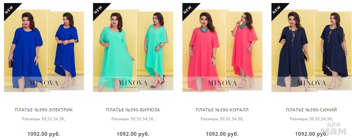Click MINOVA logo on turquoise dress photo
This screenshot has height=140, width=352.
pos(133,84)
